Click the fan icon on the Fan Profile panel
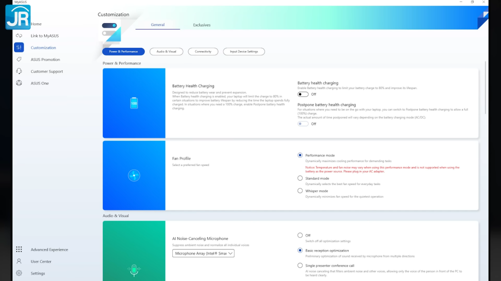Viewport: 501px width, 281px height. click(x=134, y=175)
